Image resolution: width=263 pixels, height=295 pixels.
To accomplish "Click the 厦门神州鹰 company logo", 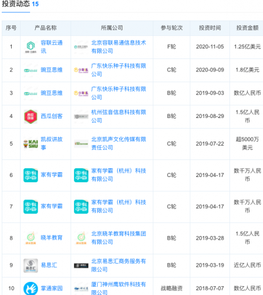I will [x=81, y=289].
